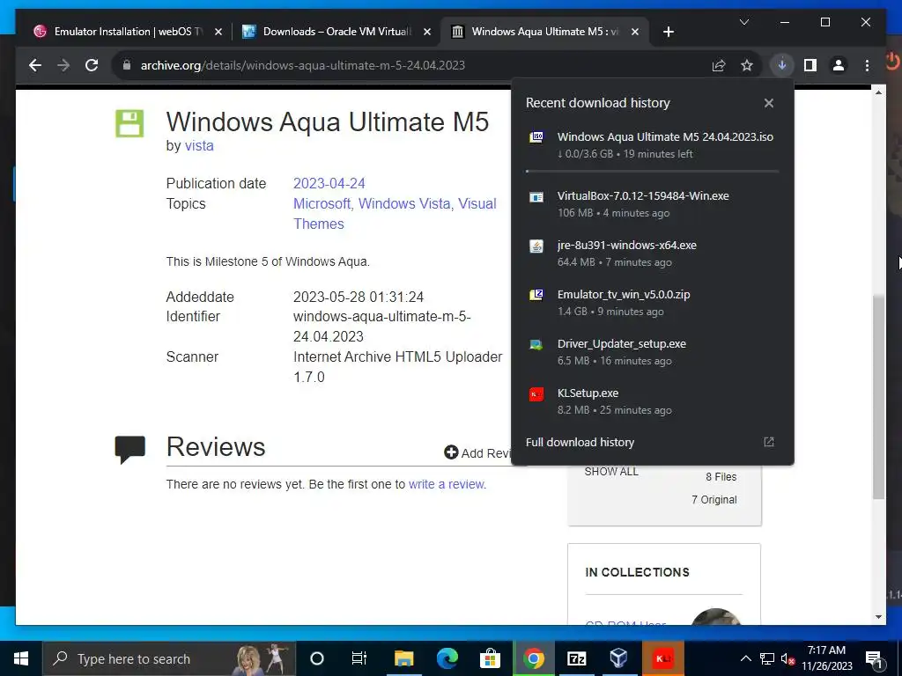Click the green floppy disk software icon
The height and width of the screenshot is (676, 902).
pos(129,123)
